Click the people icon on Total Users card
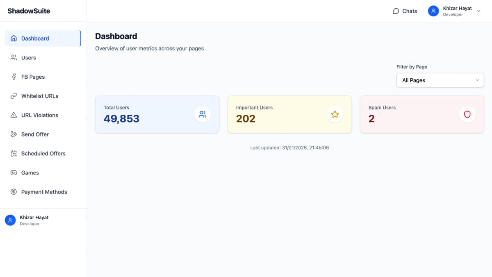 click(x=203, y=114)
